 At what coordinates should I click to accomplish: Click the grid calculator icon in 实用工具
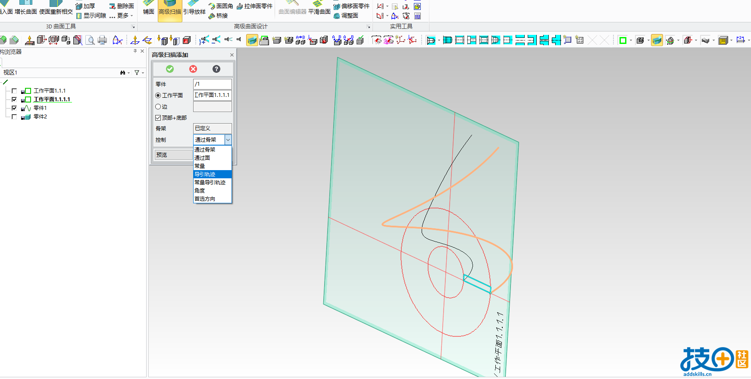(417, 16)
